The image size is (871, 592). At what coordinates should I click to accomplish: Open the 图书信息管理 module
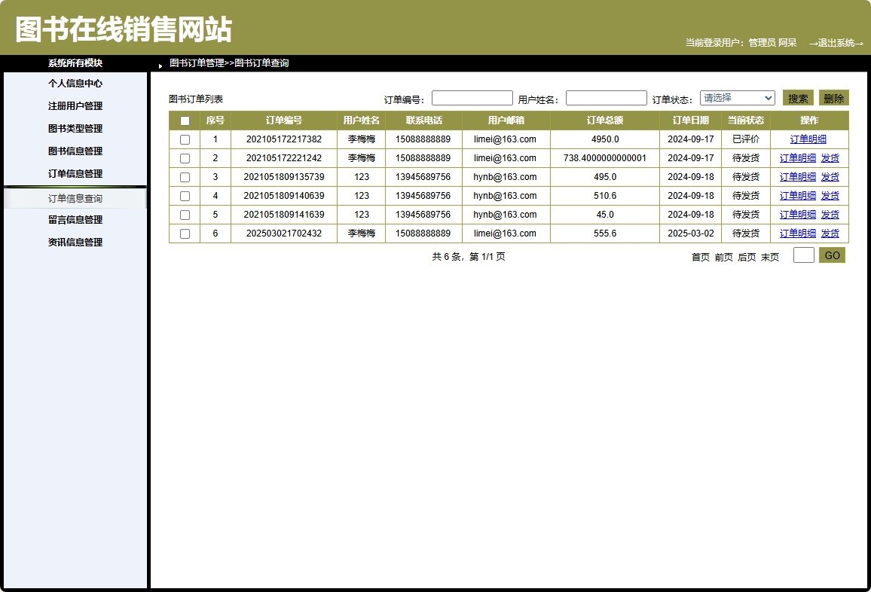tap(75, 151)
